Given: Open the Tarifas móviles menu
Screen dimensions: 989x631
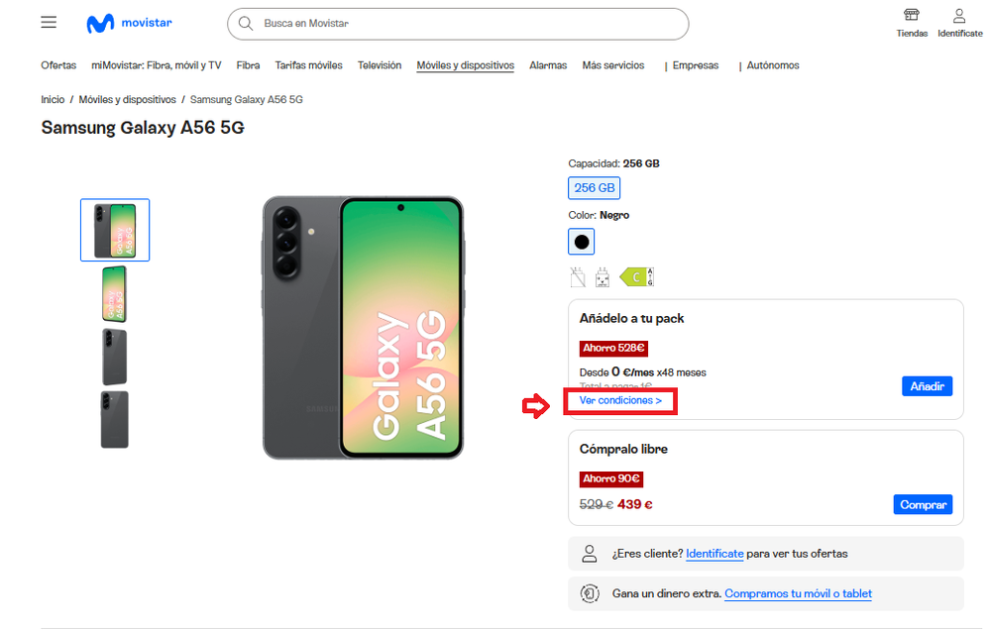Looking at the screenshot, I should pos(308,65).
